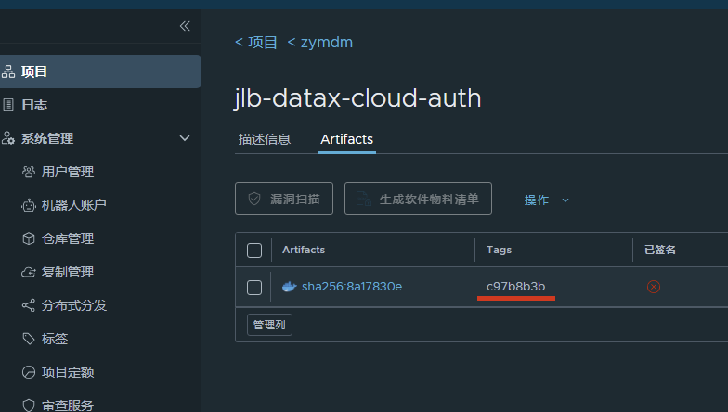Open the 管理列 column manager
The width and height of the screenshot is (728, 412).
pos(269,325)
